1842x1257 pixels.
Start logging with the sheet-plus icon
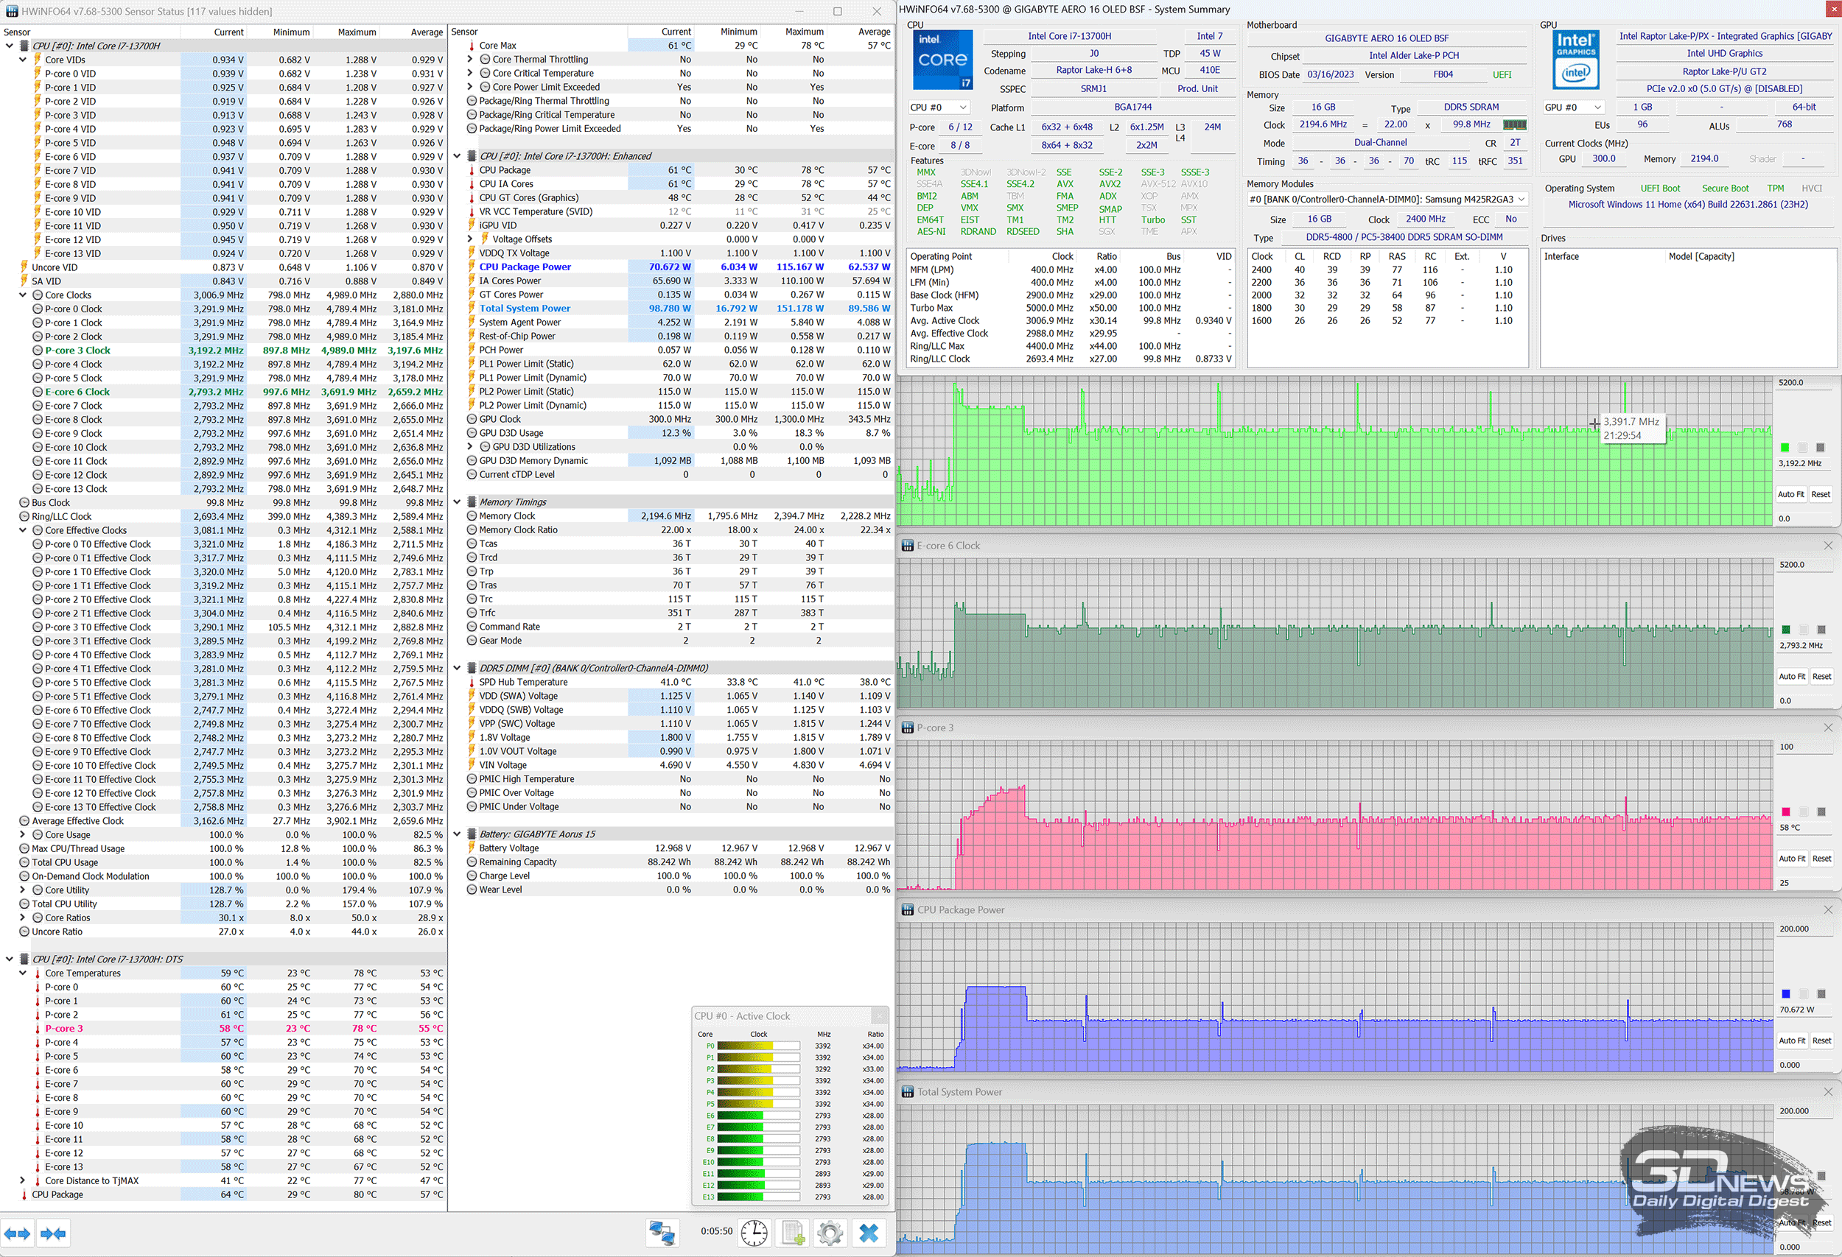pos(793,1233)
